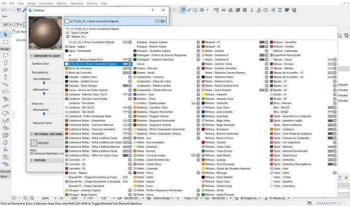Open the File menu
This screenshot has width=350, height=206.
coord(4,3)
